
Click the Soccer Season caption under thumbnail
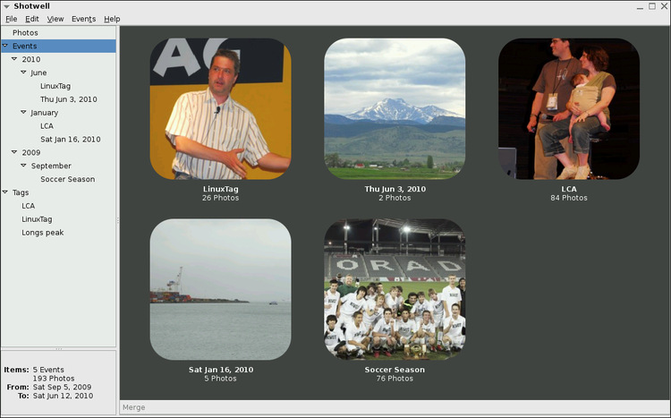click(395, 370)
